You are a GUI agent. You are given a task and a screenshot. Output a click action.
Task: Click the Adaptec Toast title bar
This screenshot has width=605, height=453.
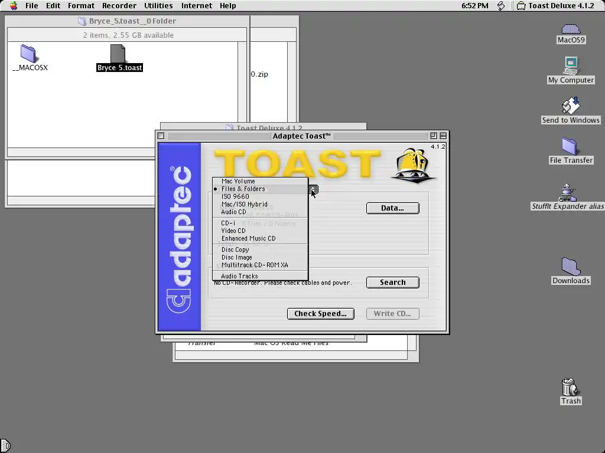(302, 136)
